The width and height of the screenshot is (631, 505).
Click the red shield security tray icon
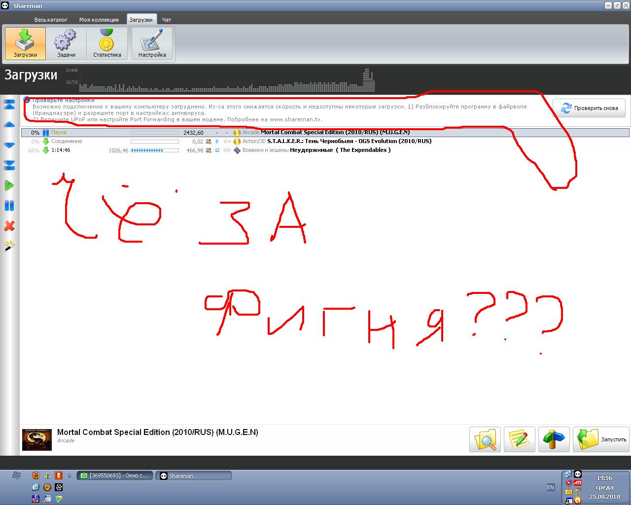(x=568, y=483)
